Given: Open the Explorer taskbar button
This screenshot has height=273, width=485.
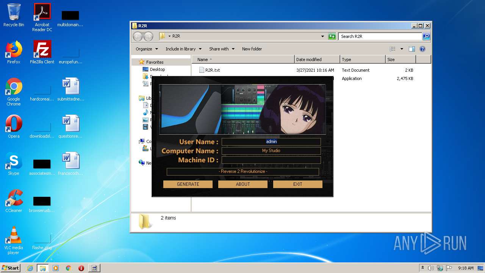Looking at the screenshot, I should click(x=42, y=268).
